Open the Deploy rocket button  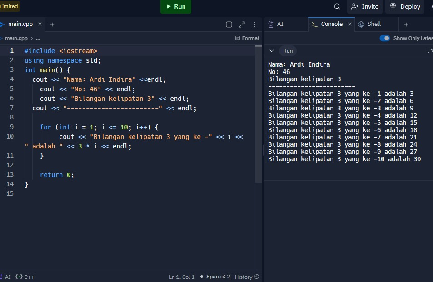405,6
